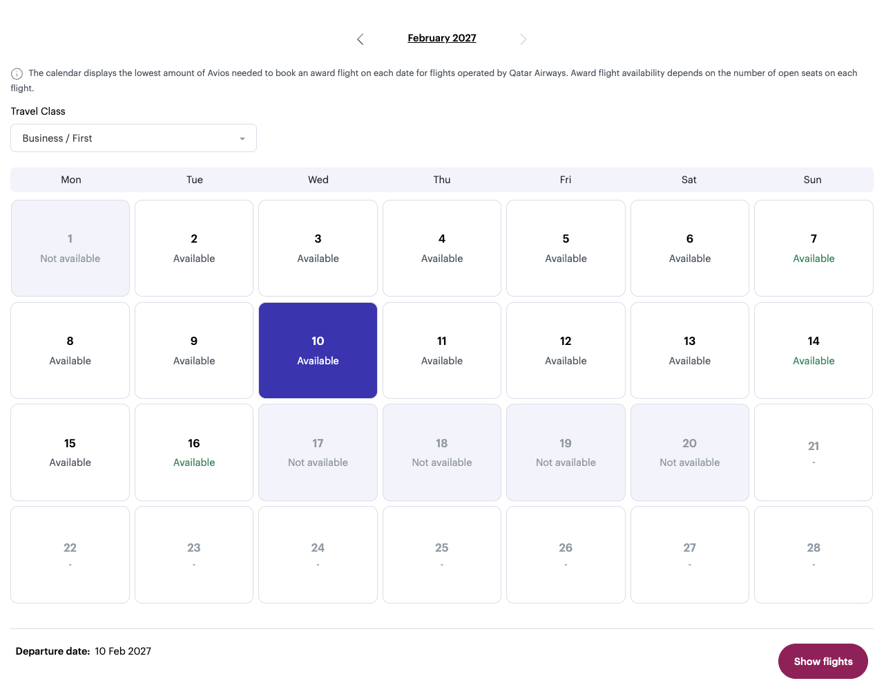Click the unavailable date 17 cell

click(x=318, y=453)
